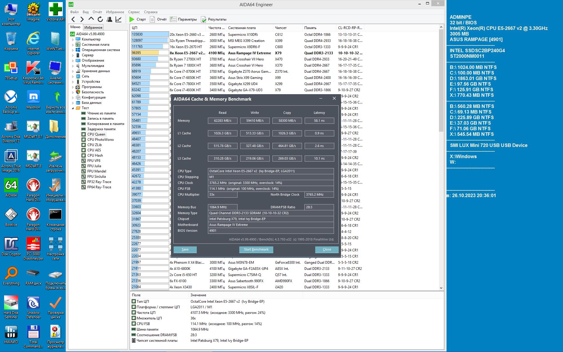Switch to the Избранное tab
This screenshot has height=352, width=563.
(93, 28)
